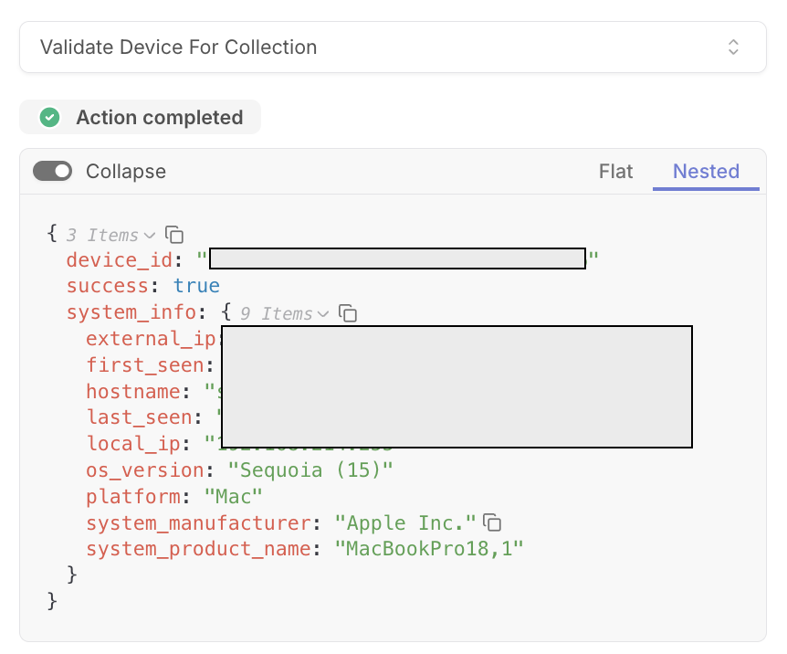Image resolution: width=787 pixels, height=654 pixels.
Task: Select the system_info key
Action: click(131, 312)
